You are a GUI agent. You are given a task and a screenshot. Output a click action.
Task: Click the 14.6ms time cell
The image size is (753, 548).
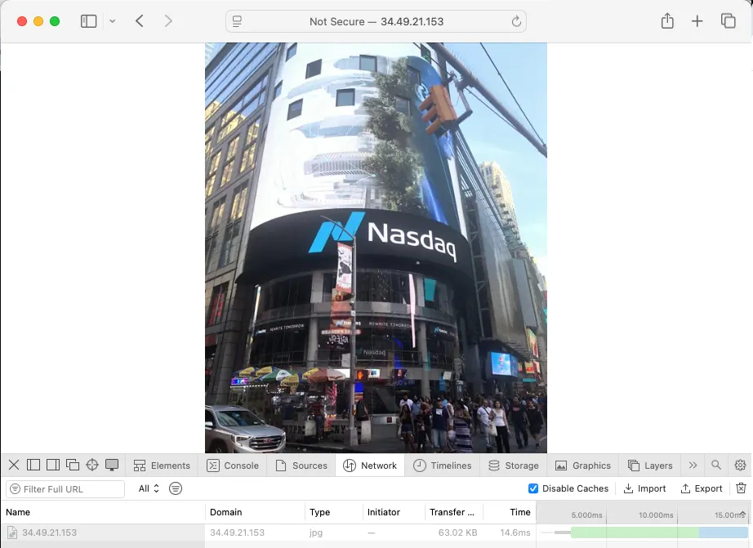515,532
